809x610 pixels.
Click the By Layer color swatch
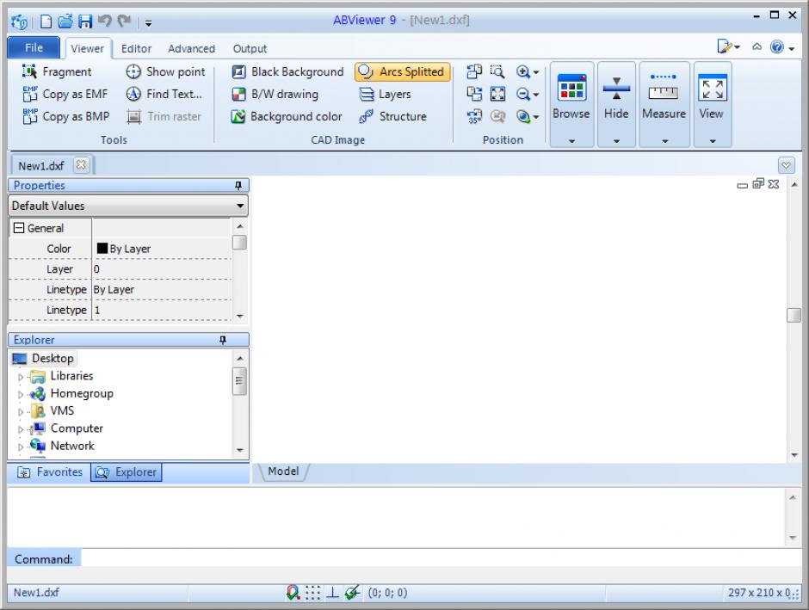point(102,249)
